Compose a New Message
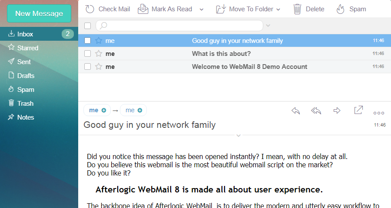This screenshot has height=208, width=391. click(x=39, y=13)
